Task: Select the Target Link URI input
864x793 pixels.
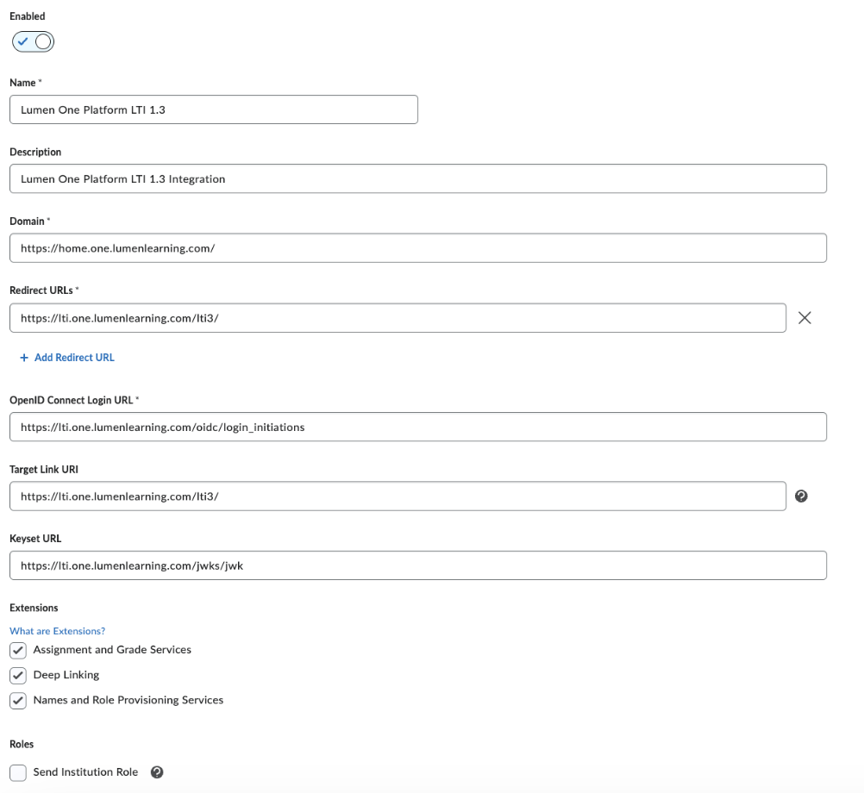Action: (398, 496)
